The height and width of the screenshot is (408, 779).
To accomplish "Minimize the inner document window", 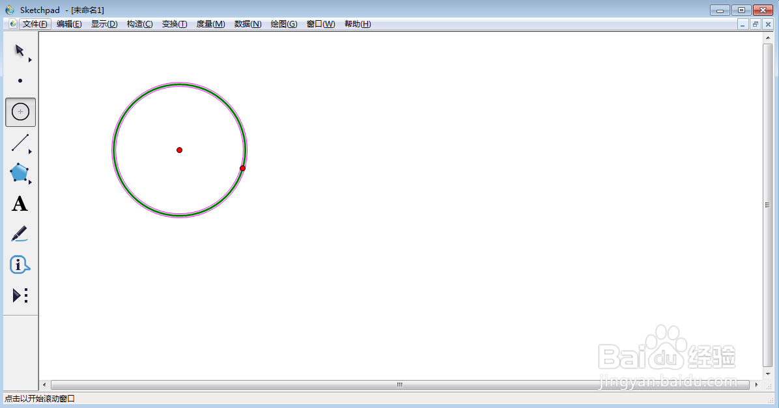I will [743, 24].
